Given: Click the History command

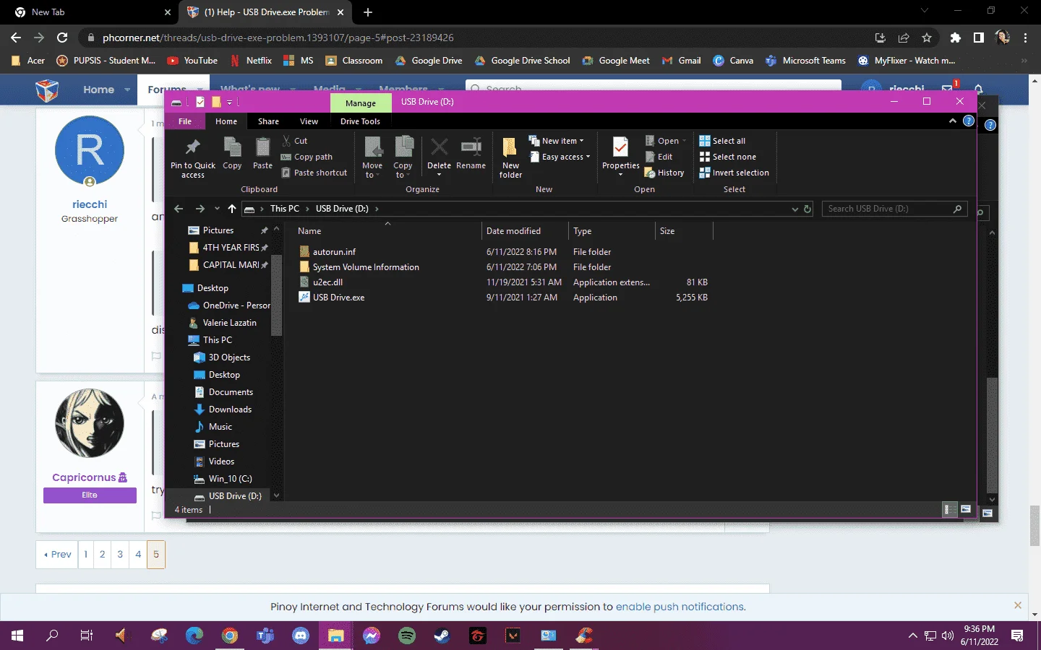Looking at the screenshot, I should click(x=664, y=173).
